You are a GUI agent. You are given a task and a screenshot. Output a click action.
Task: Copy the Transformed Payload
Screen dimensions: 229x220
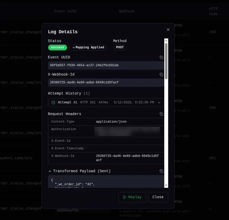161,171
